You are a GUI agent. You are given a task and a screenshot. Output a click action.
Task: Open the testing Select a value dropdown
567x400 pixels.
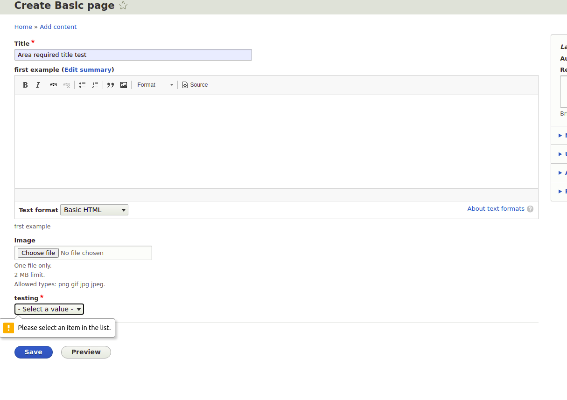point(49,309)
